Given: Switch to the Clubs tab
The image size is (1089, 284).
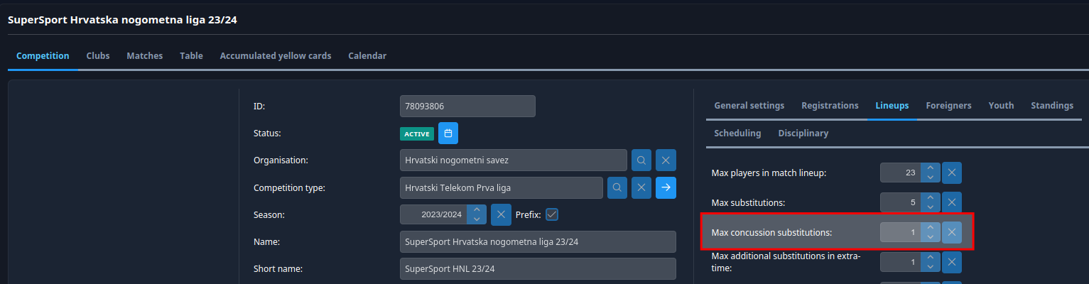Looking at the screenshot, I should pos(98,56).
